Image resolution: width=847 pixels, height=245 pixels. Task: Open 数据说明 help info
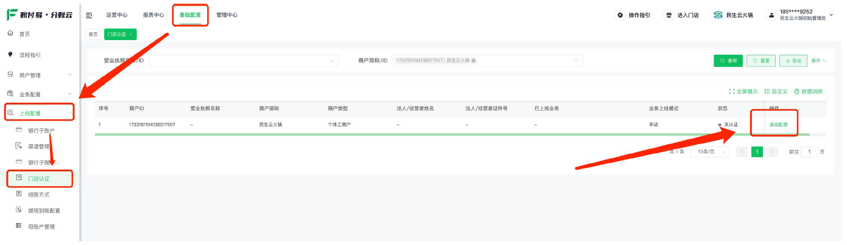[808, 92]
